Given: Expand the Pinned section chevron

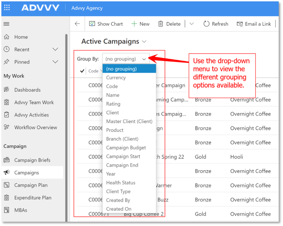Looking at the screenshot, I should [x=55, y=62].
